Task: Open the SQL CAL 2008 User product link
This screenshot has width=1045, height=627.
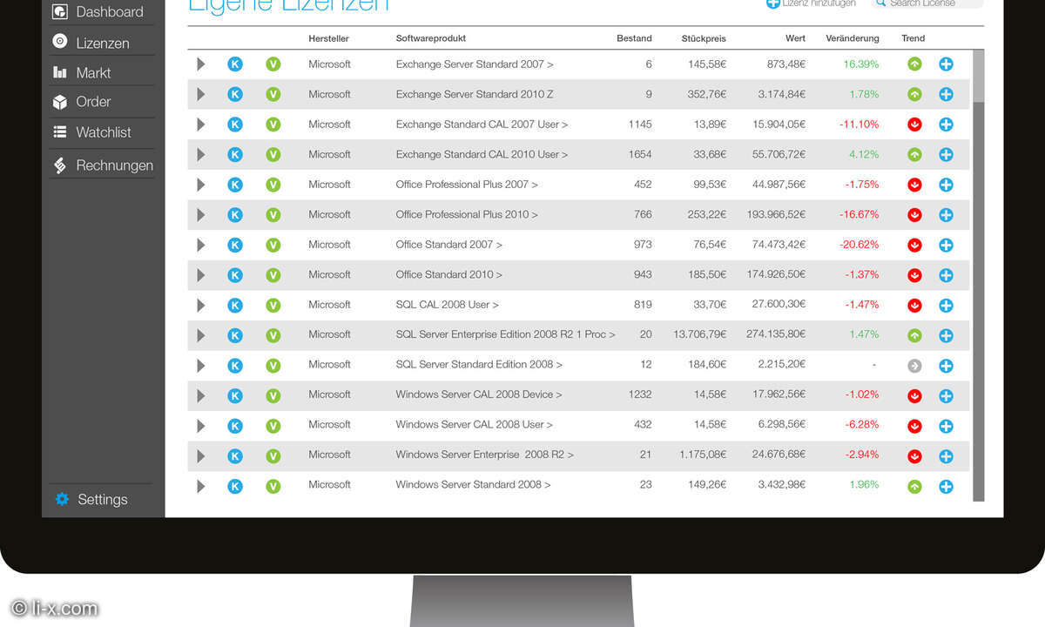Action: pyautogui.click(x=447, y=305)
